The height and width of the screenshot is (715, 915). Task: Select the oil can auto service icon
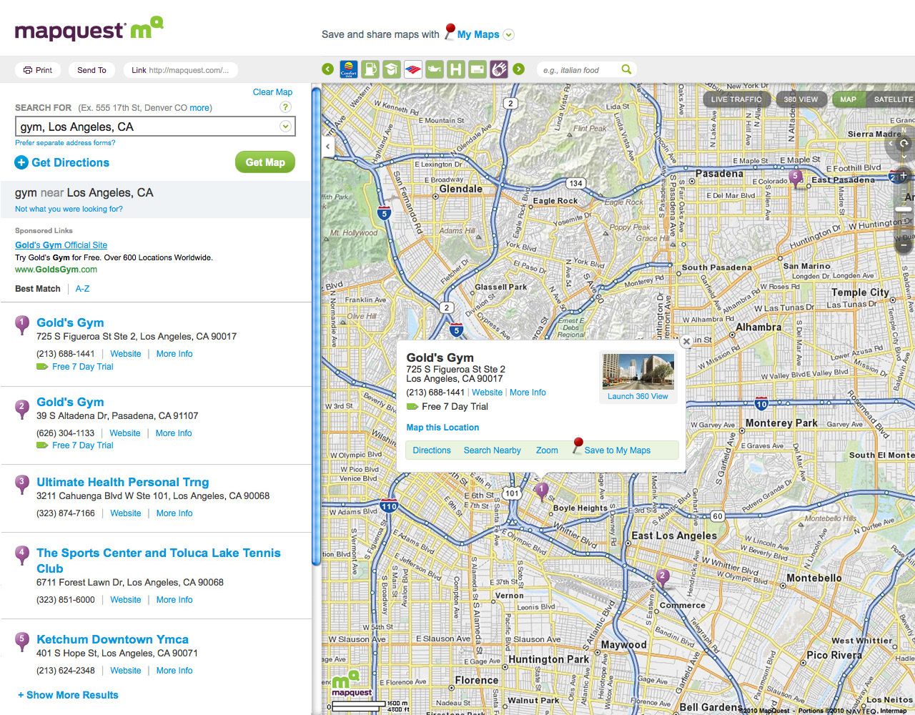click(435, 69)
